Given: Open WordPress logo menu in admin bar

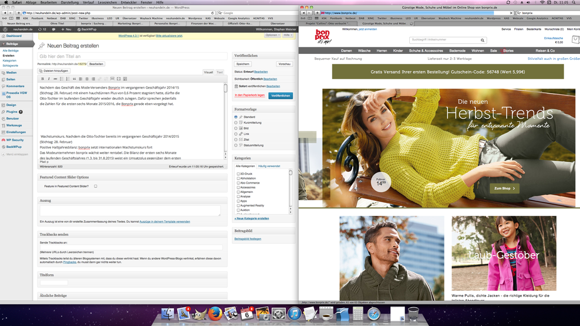Looking at the screenshot, I should [5, 29].
